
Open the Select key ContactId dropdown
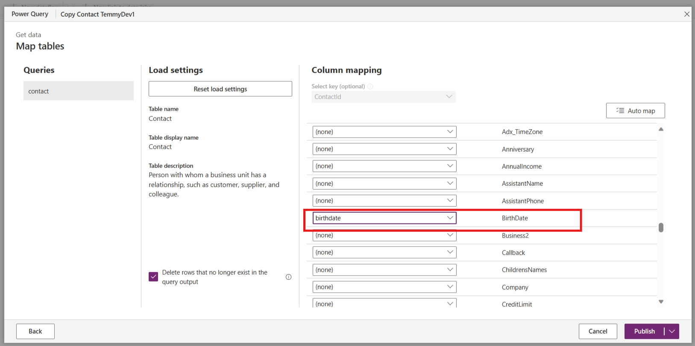point(384,97)
